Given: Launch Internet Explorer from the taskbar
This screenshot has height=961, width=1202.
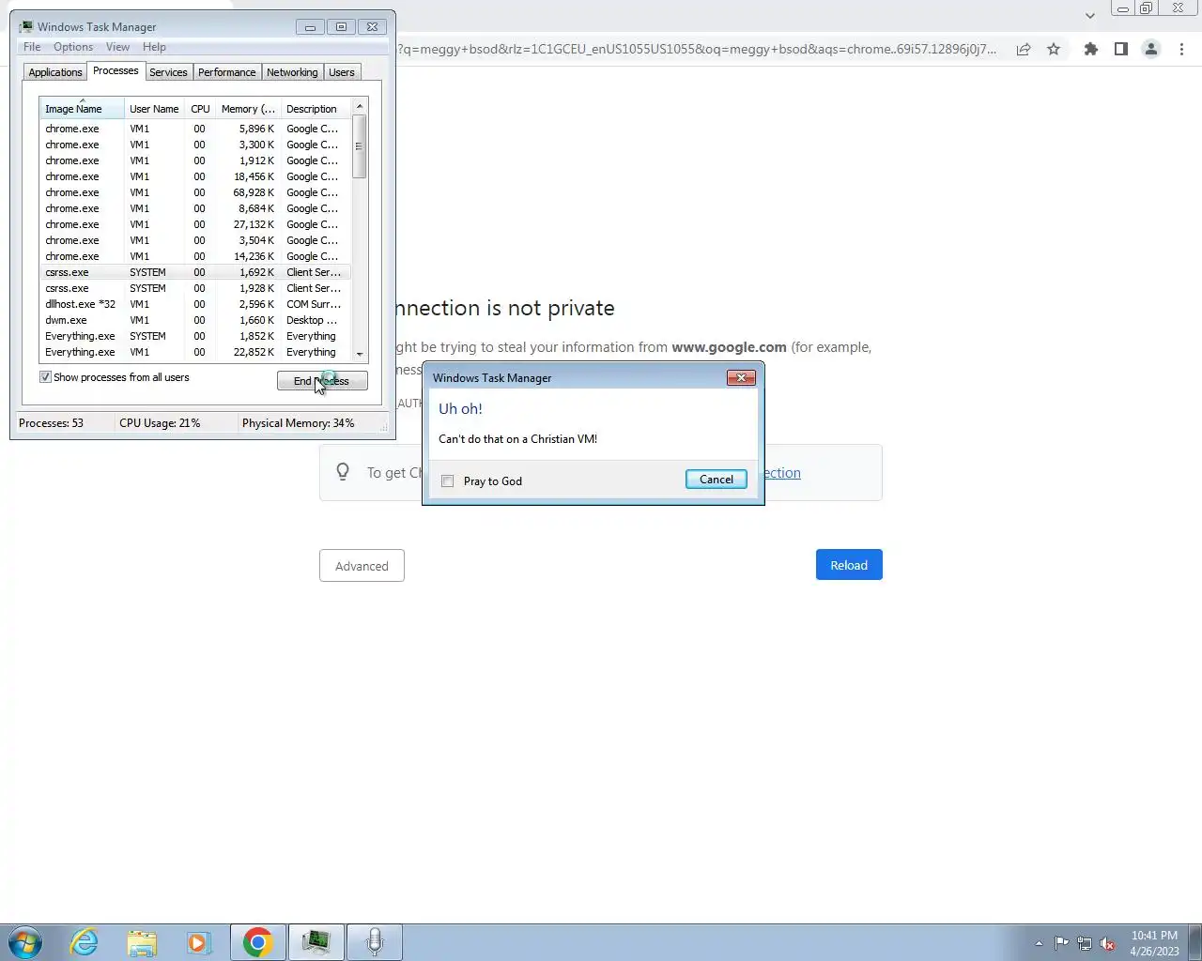Looking at the screenshot, I should (x=85, y=942).
